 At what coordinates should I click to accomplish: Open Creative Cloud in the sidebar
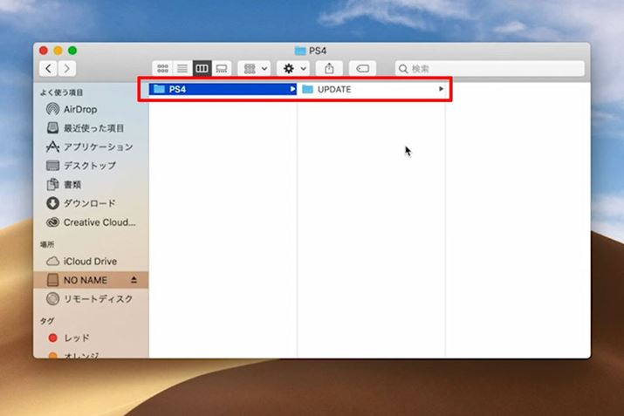[91, 222]
